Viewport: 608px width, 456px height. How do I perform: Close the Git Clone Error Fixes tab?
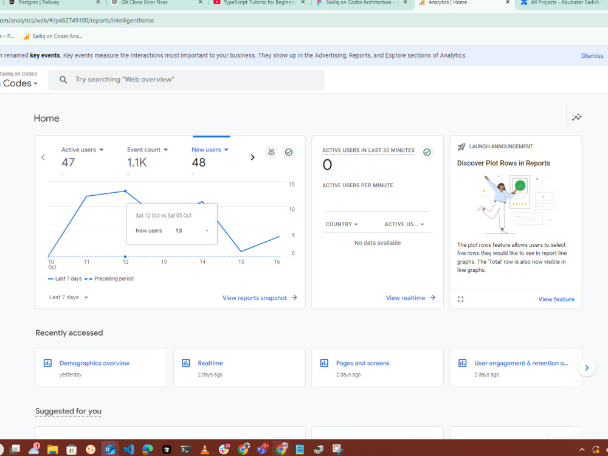pos(201,2)
